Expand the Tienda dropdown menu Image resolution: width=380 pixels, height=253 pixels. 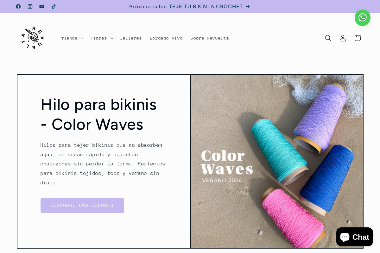[x=73, y=38]
